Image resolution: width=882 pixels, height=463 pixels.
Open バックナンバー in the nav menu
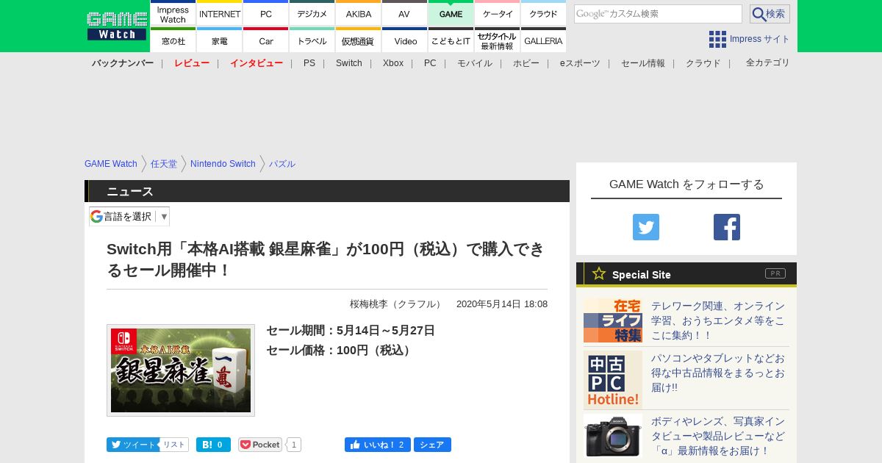coord(123,63)
